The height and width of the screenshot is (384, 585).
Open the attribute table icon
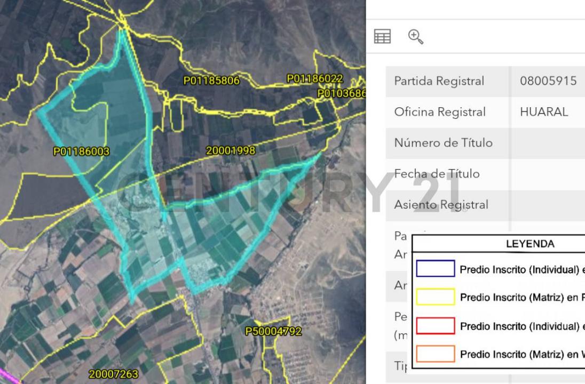pos(382,36)
